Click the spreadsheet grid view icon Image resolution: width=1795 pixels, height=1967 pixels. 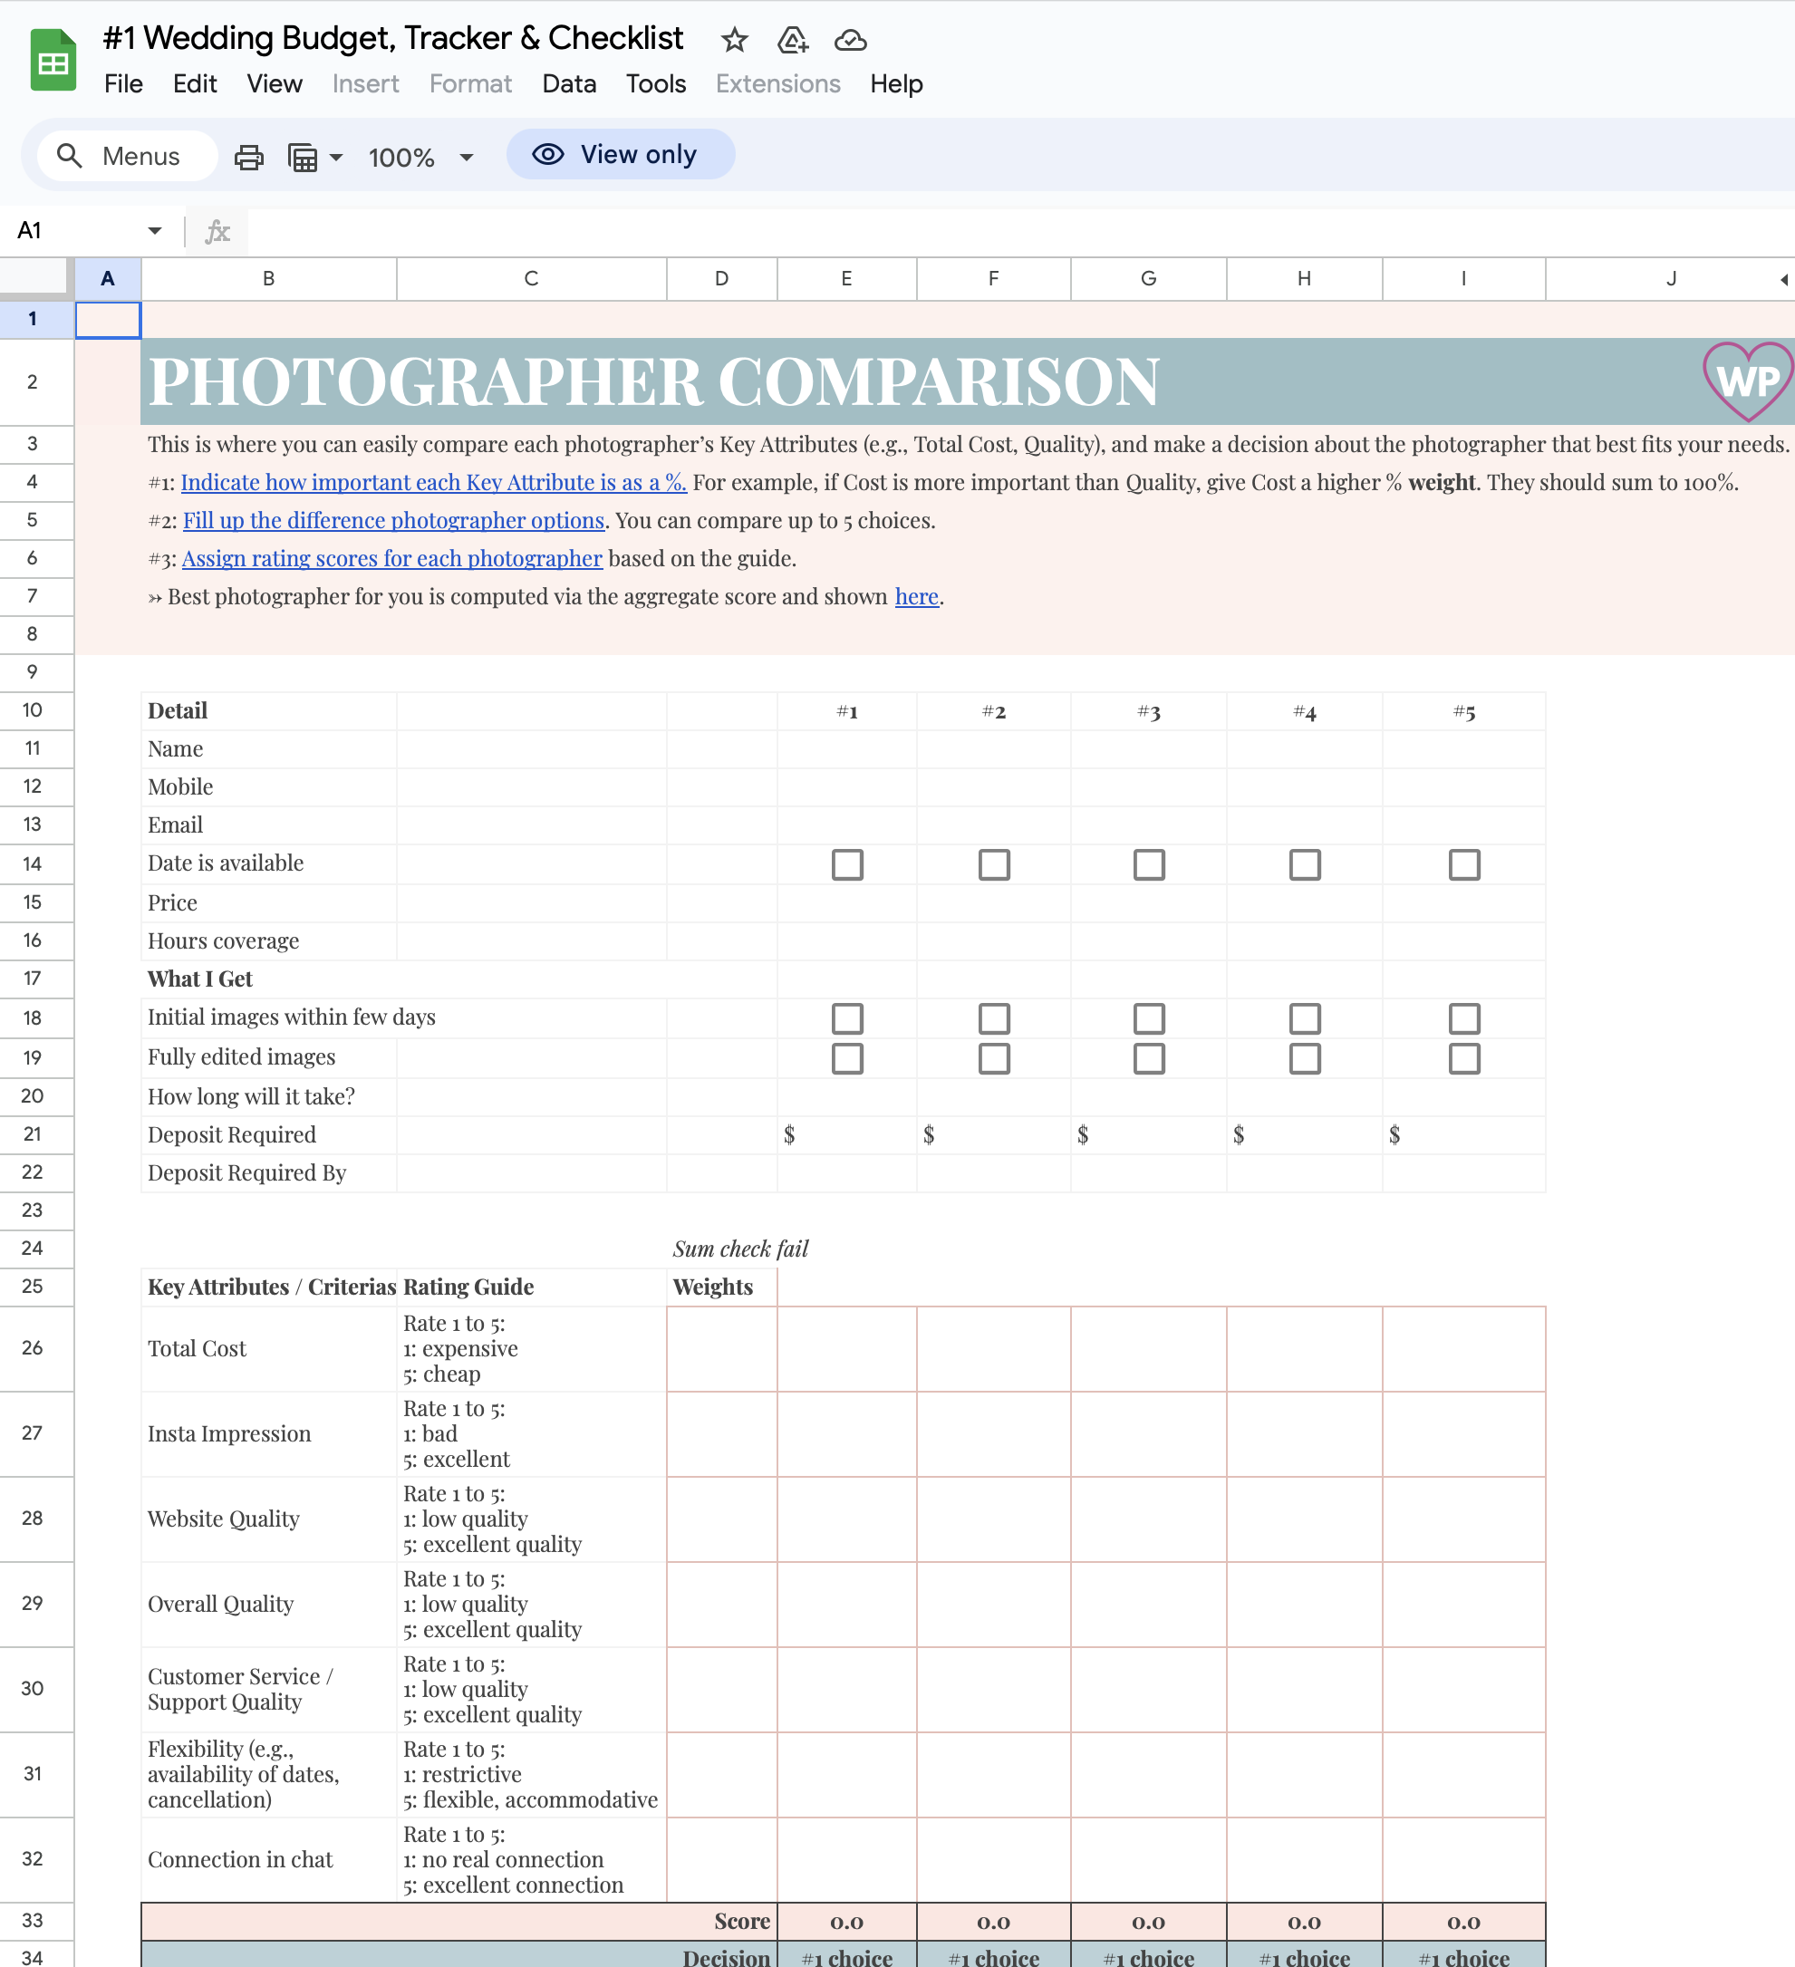coord(304,156)
